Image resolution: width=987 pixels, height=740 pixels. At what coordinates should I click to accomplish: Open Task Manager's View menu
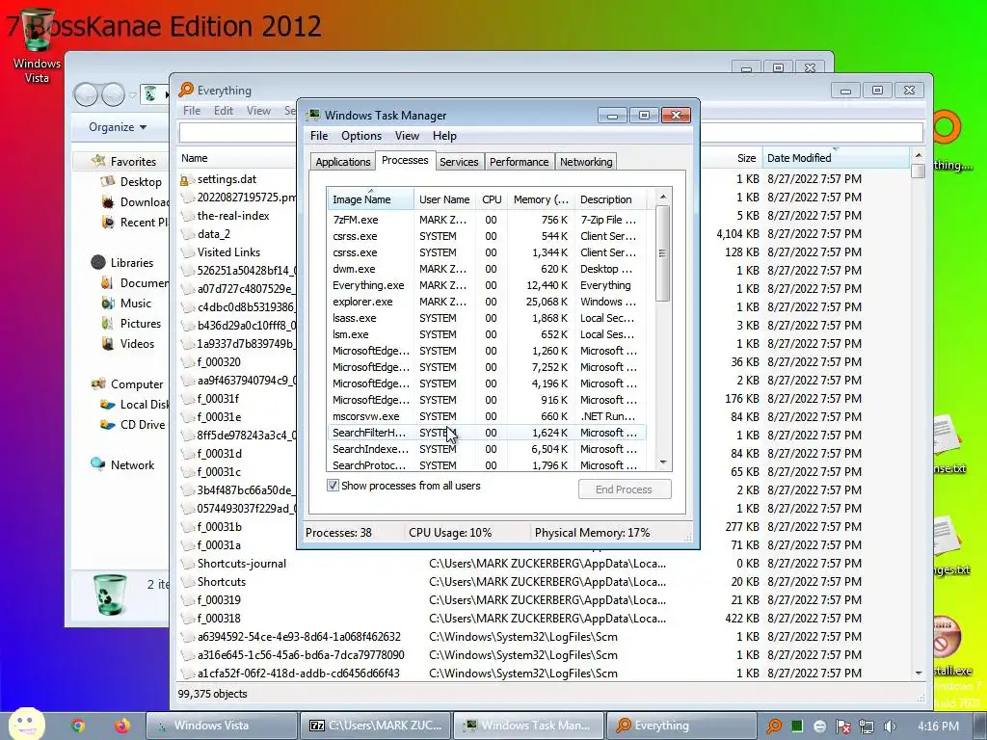[x=408, y=136]
